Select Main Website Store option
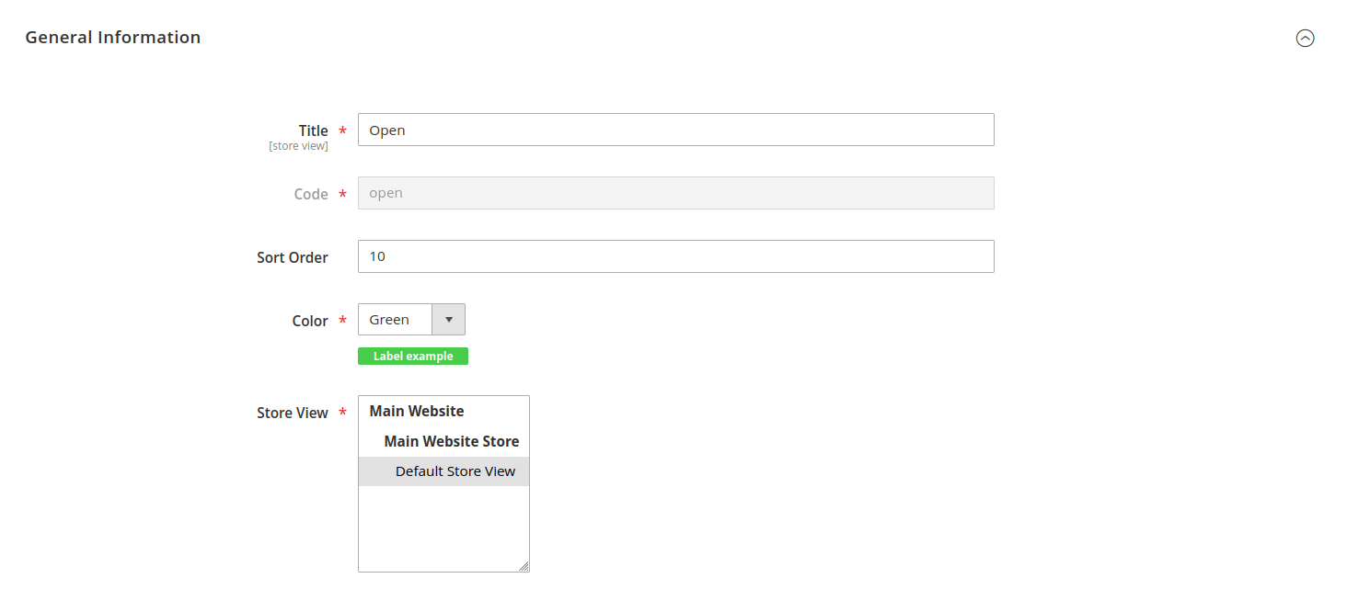The image size is (1347, 601). tap(451, 441)
